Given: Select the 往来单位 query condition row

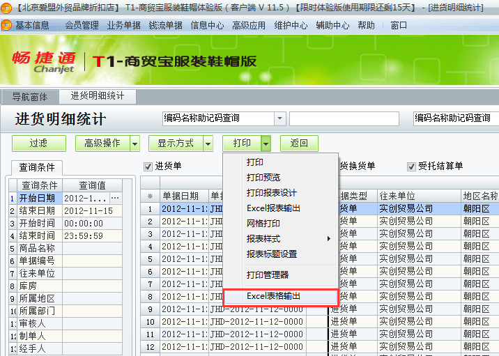Looking at the screenshot, I should (x=66, y=273).
